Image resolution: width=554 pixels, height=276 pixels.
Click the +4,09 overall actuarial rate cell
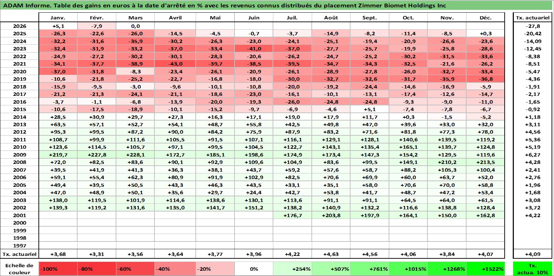coord(532,254)
